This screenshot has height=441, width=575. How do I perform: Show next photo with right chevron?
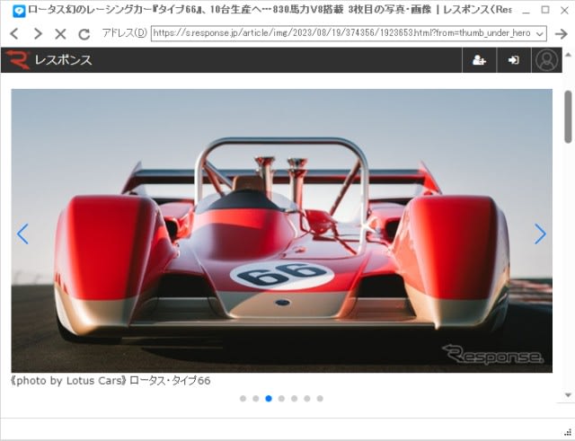point(540,234)
